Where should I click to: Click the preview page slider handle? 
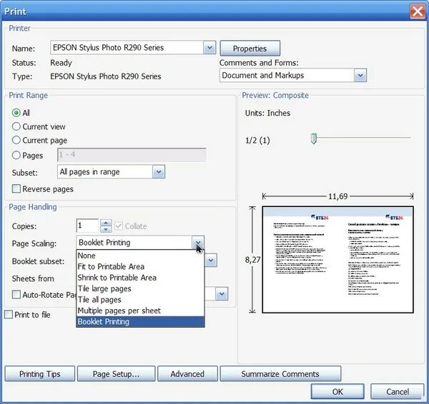coord(314,138)
